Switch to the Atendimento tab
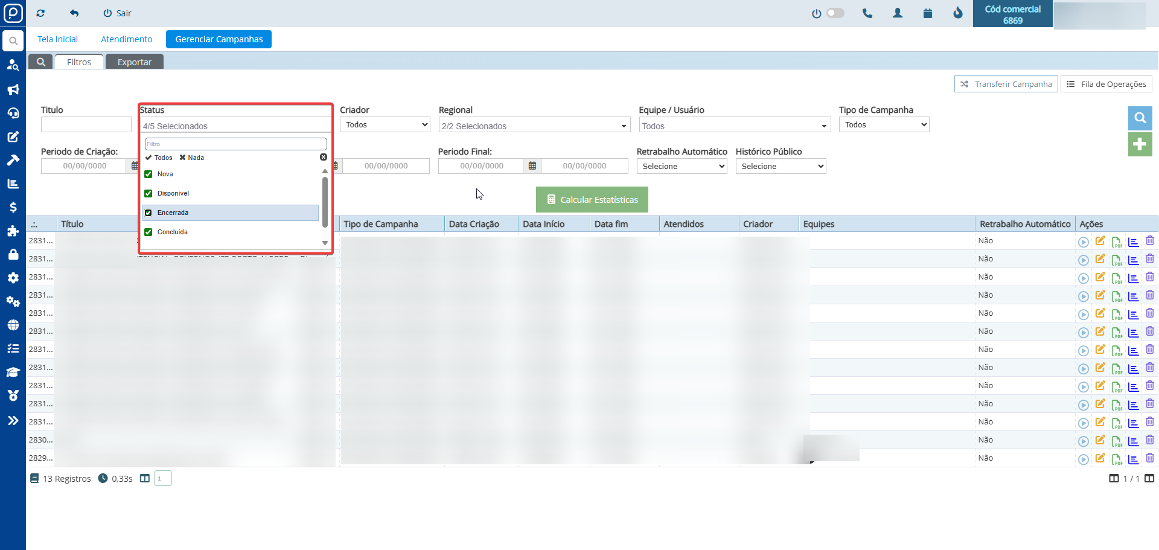Viewport: 1159px width, 550px height. (126, 39)
